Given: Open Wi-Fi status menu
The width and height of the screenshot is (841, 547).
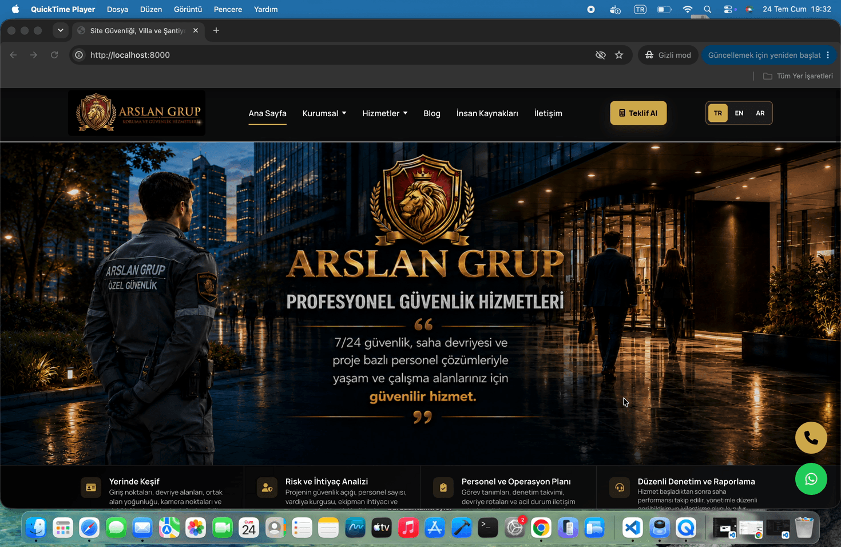Looking at the screenshot, I should (688, 9).
